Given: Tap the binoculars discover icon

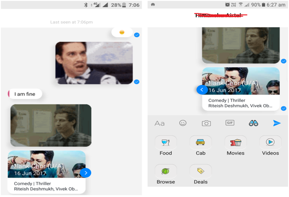Looking at the screenshot, I should tap(254, 123).
